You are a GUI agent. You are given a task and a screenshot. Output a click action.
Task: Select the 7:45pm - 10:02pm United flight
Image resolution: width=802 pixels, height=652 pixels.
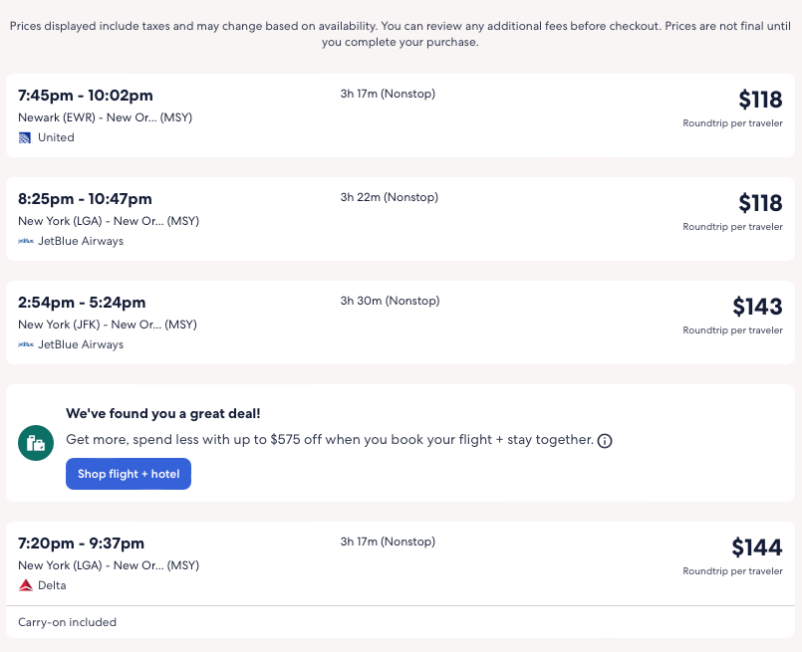(86, 96)
